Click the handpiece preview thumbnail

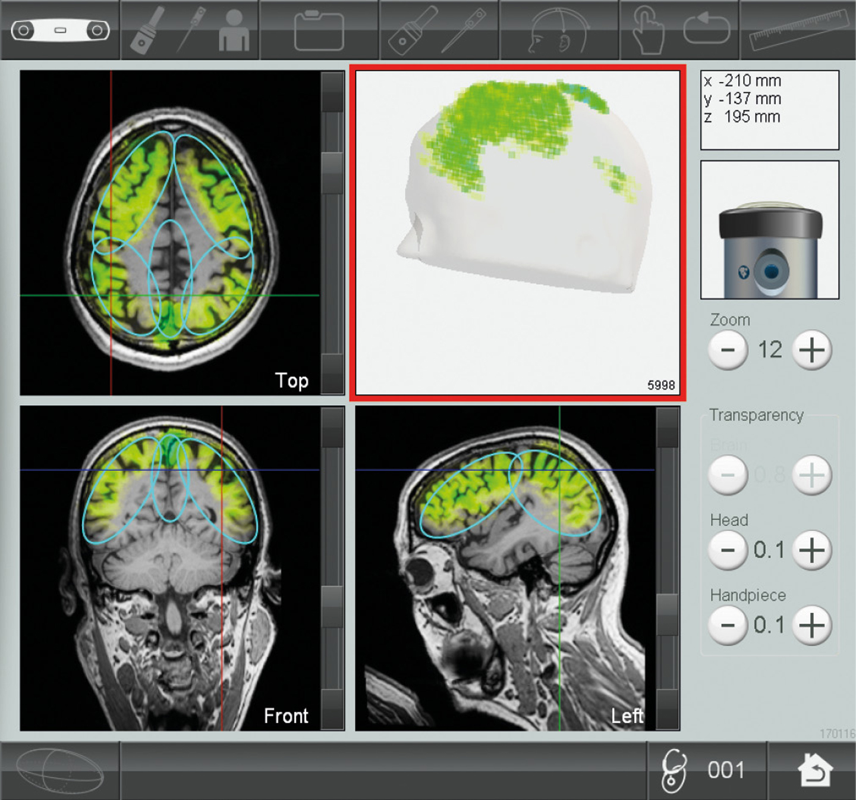[770, 230]
